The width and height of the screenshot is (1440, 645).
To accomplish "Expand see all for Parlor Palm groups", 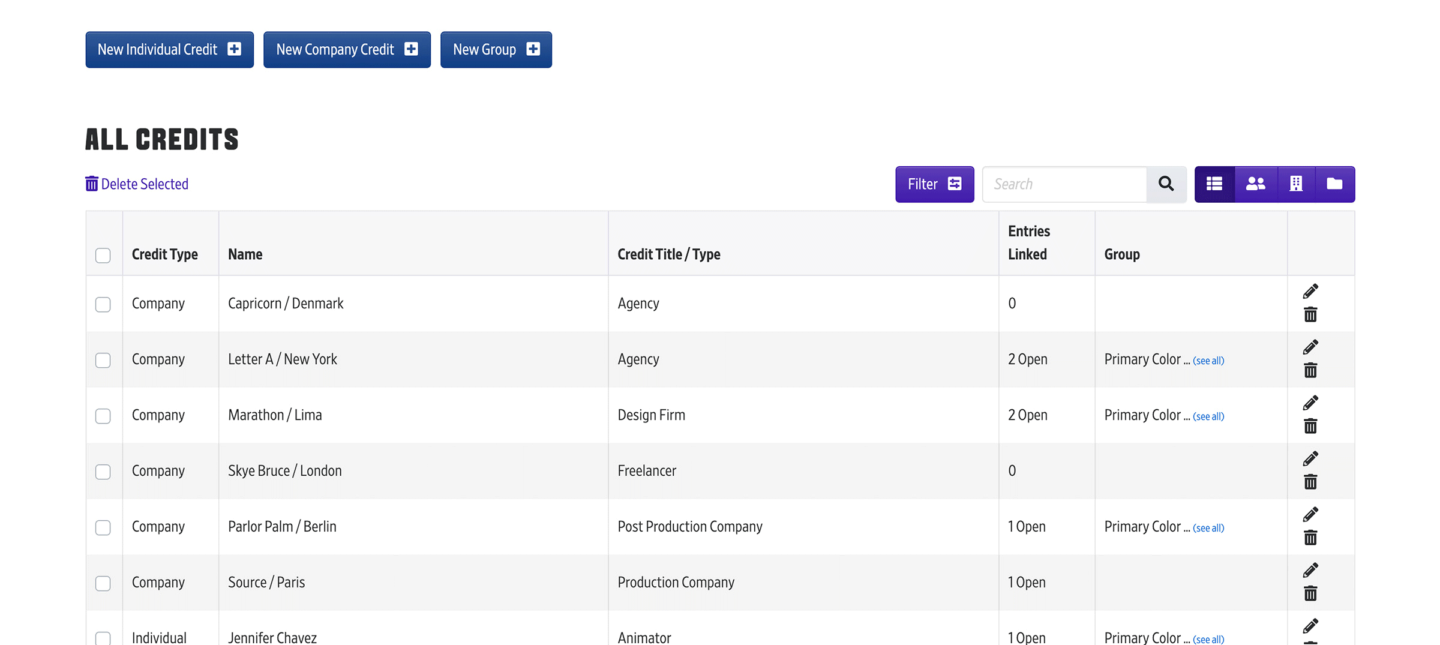I will pyautogui.click(x=1208, y=528).
